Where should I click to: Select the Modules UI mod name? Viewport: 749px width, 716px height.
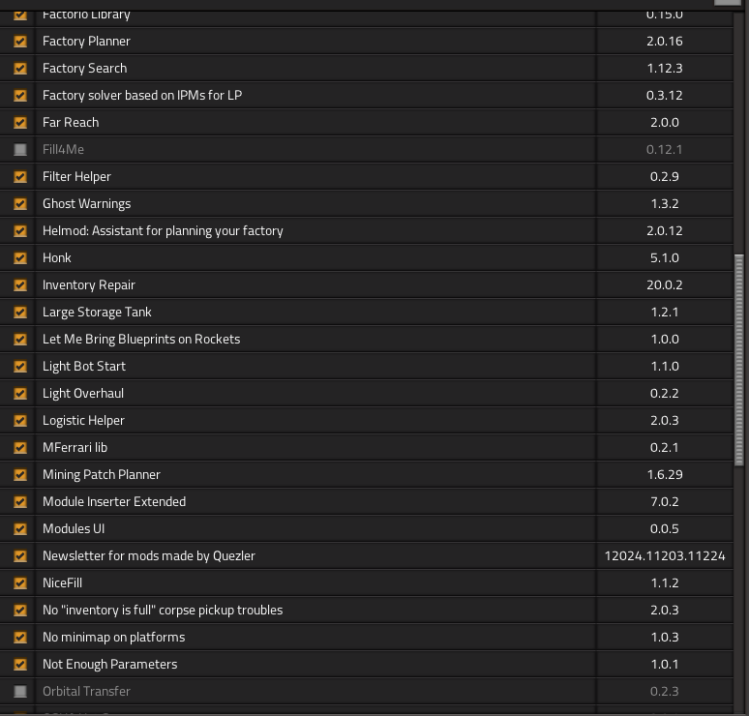[x=74, y=528]
